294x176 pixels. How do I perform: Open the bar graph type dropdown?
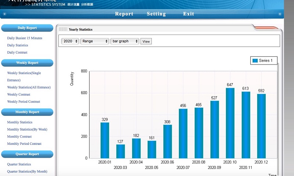click(x=125, y=41)
